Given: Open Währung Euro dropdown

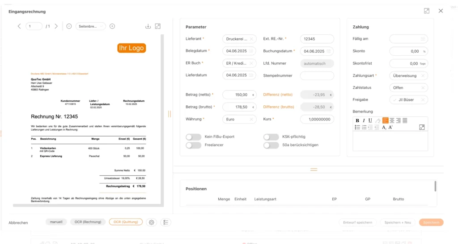Looking at the screenshot, I should tap(239, 120).
